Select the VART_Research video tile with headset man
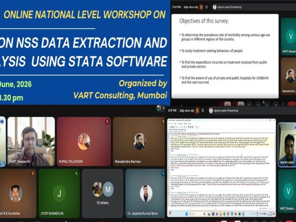Viewport: 296px width, 222px height. coord(31,142)
